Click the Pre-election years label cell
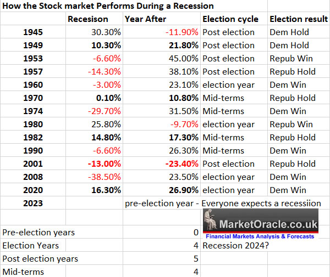Image resolution: width=330 pixels, height=277 pixels. tap(38, 232)
